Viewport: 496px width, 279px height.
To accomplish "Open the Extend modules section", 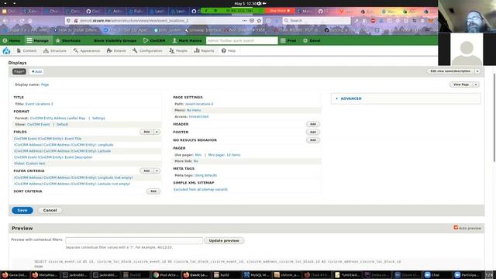I will click(x=116, y=50).
